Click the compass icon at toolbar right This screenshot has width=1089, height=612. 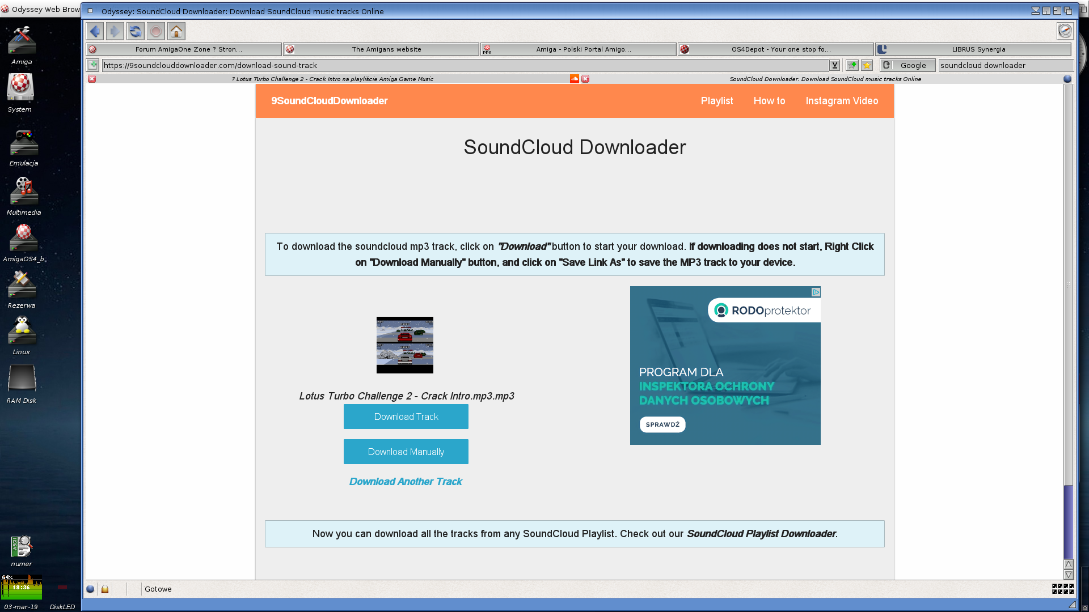click(1065, 31)
